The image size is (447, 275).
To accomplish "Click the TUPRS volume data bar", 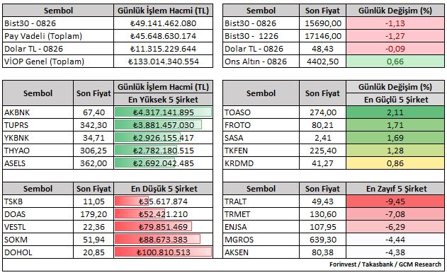I will pos(158,125).
